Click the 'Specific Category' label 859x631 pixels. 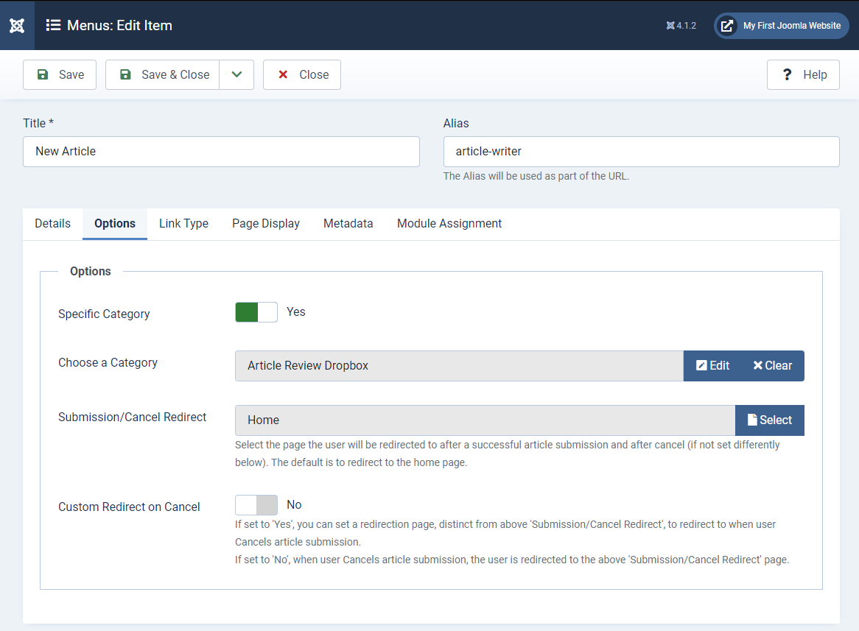coord(104,314)
